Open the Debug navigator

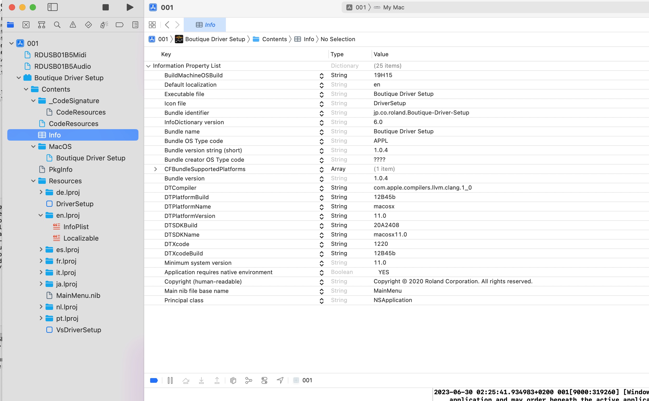pyautogui.click(x=104, y=25)
